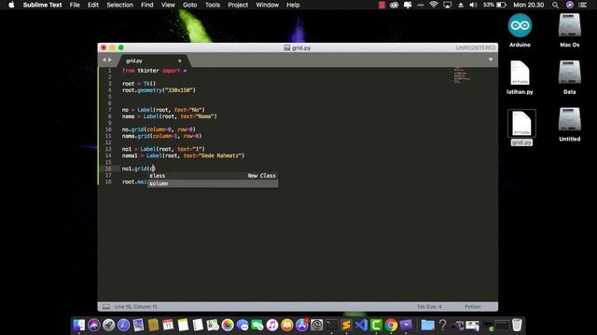This screenshot has height=335, width=597.
Task: Open App Store from the Dock
Action: (301, 326)
